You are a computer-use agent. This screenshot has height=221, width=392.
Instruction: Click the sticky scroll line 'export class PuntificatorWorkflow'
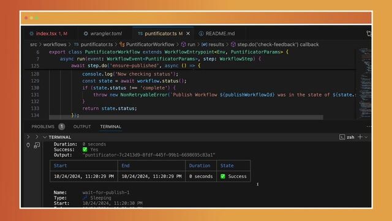[x=169, y=52]
